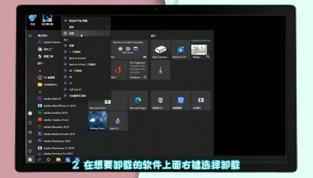Open recent project 抠像

coord(86,45)
